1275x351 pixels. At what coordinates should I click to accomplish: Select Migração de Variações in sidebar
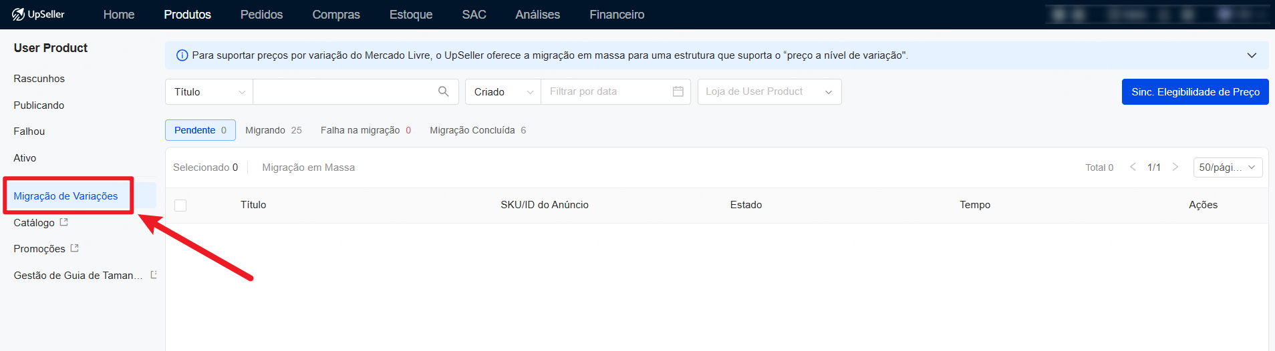tap(65, 196)
